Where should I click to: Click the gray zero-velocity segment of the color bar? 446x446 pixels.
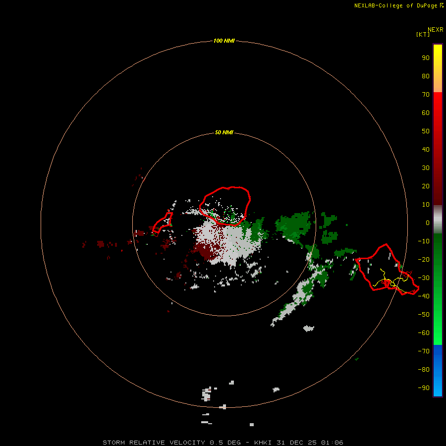point(438,220)
